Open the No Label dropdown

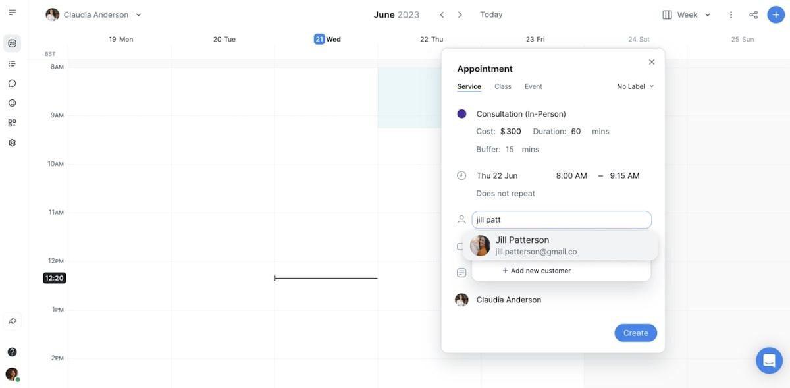[x=635, y=86]
